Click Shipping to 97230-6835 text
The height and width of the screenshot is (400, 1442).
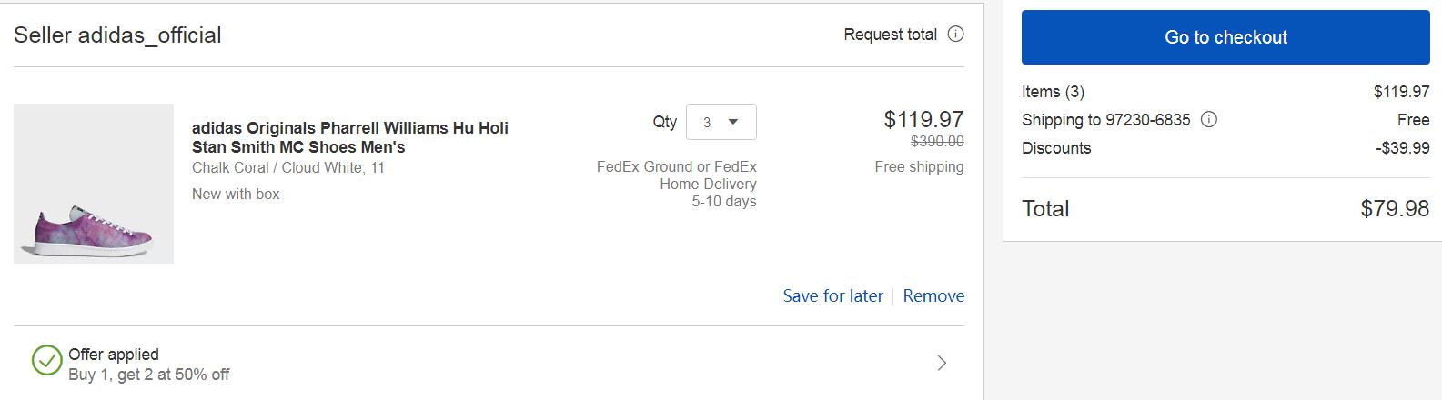point(1105,120)
